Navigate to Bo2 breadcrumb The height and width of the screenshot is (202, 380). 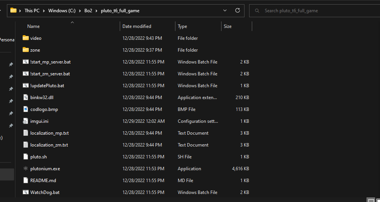click(x=88, y=11)
